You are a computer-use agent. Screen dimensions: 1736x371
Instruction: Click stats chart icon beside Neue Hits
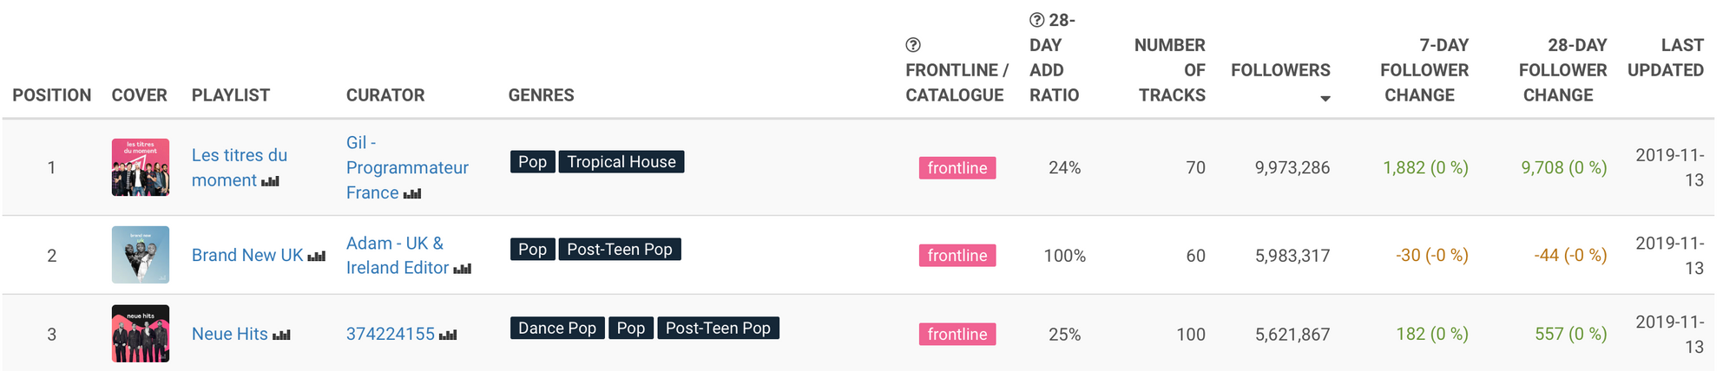click(x=281, y=335)
